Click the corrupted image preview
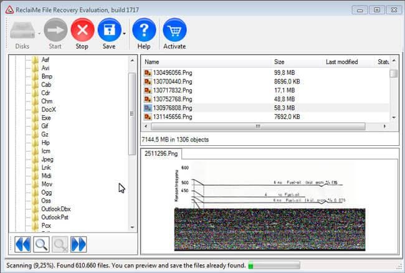The height and width of the screenshot is (273, 405). click(270, 207)
